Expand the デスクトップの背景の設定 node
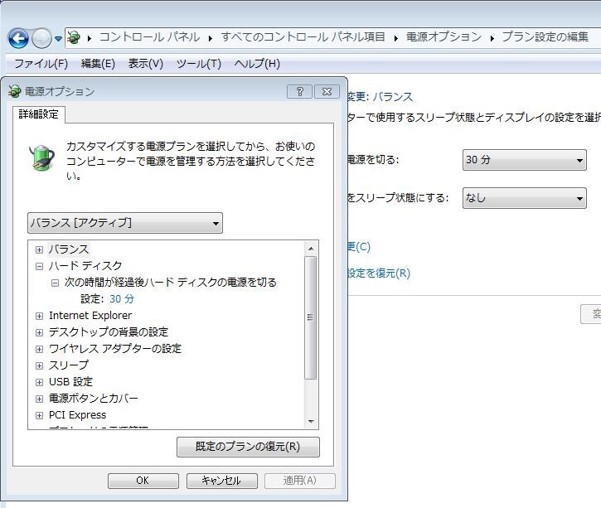 tap(39, 332)
